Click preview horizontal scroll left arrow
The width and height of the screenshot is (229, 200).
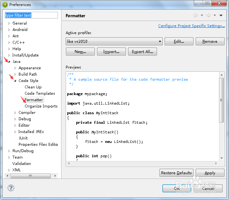69,163
